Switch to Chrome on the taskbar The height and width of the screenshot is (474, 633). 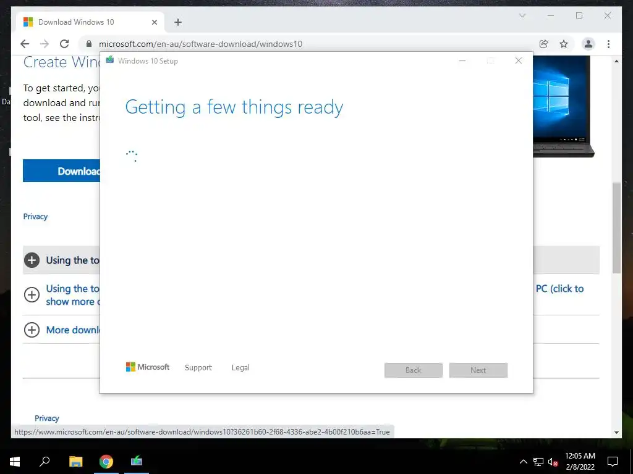106,462
